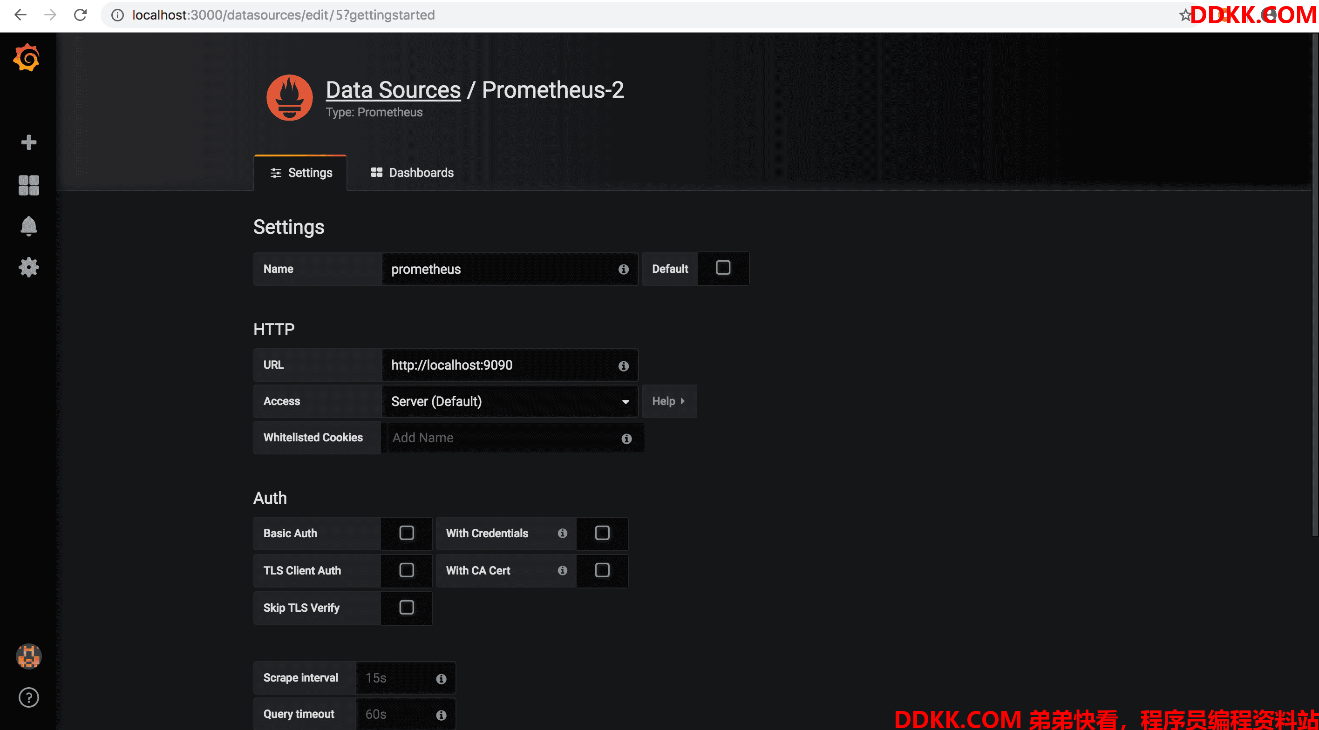Click the Prometheus flame logo
The image size is (1319, 730).
coord(289,98)
